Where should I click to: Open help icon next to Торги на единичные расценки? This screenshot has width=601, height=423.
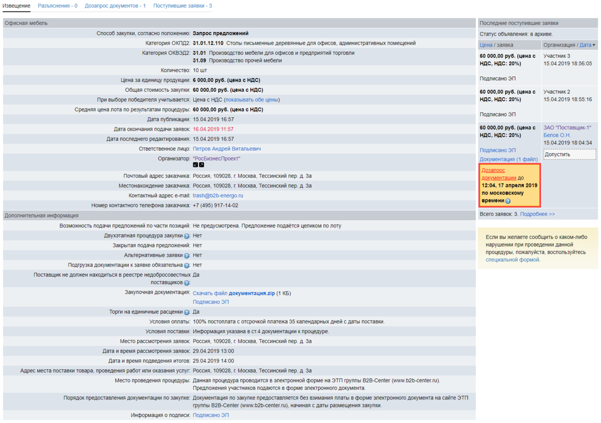(187, 312)
